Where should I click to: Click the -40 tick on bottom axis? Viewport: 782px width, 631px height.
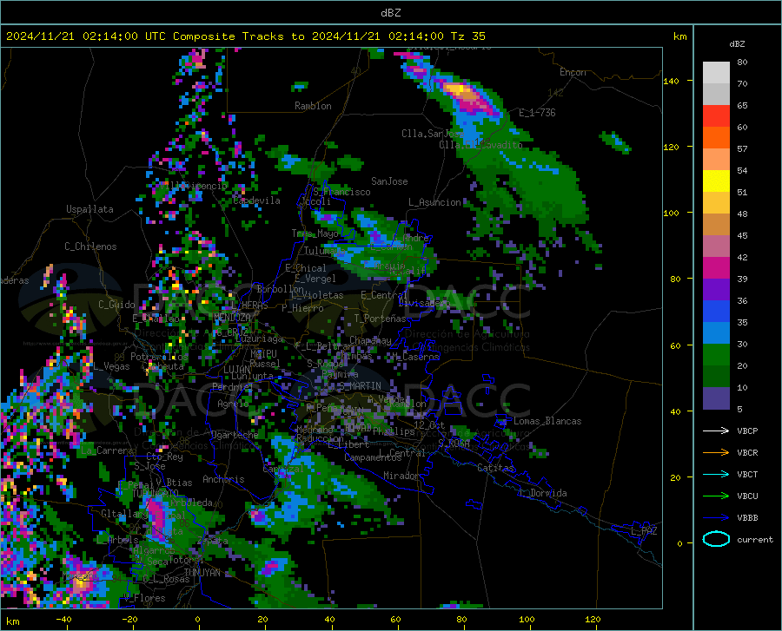coord(63,620)
